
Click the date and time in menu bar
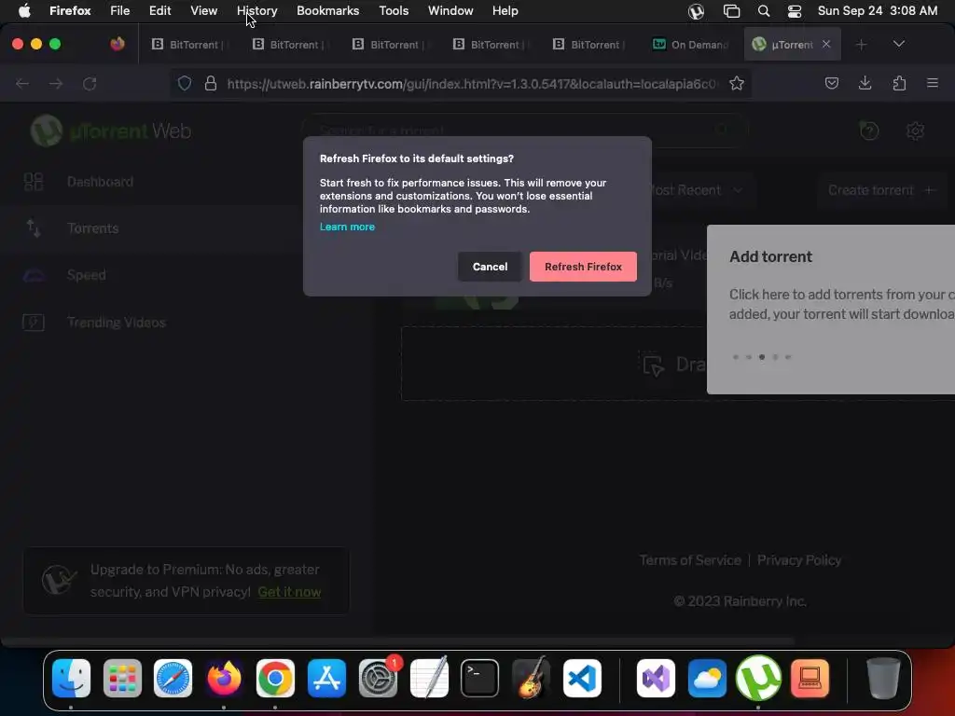click(x=877, y=11)
